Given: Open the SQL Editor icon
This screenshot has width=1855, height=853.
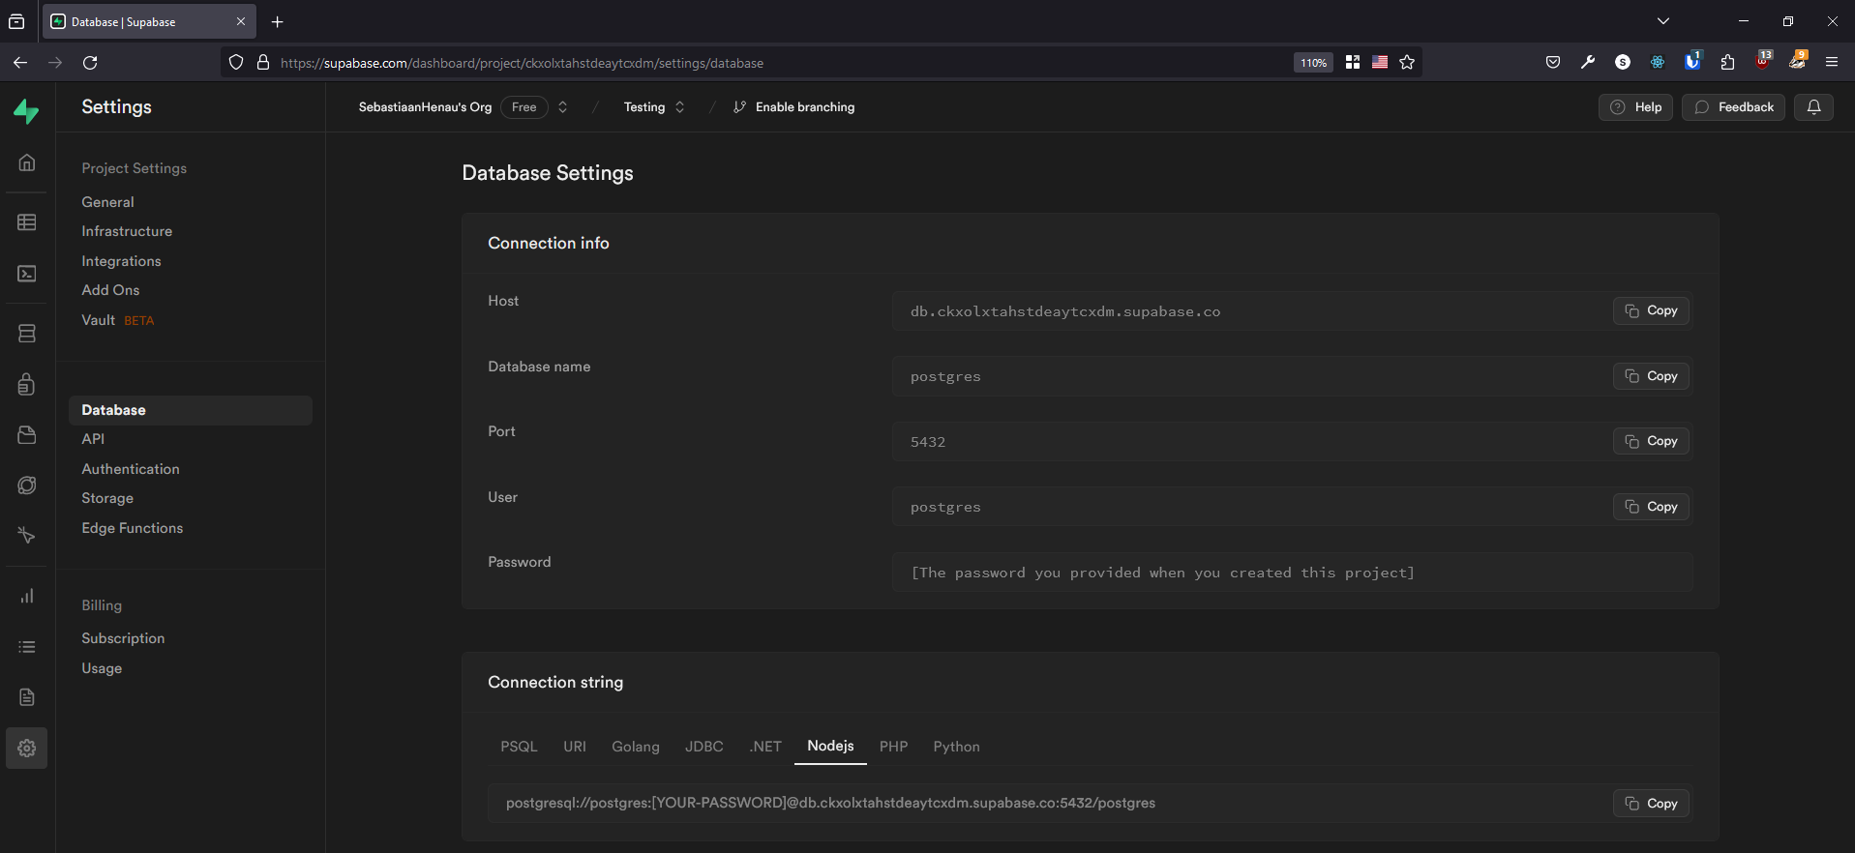Looking at the screenshot, I should click(27, 274).
